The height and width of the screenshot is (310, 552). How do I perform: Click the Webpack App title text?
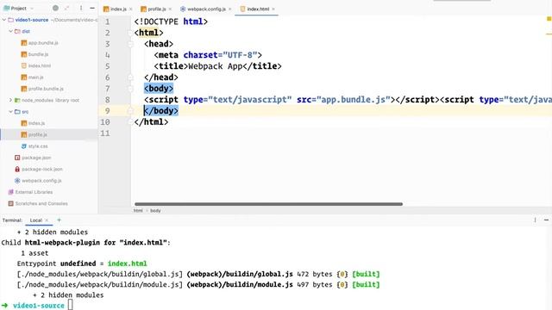pyautogui.click(x=215, y=66)
